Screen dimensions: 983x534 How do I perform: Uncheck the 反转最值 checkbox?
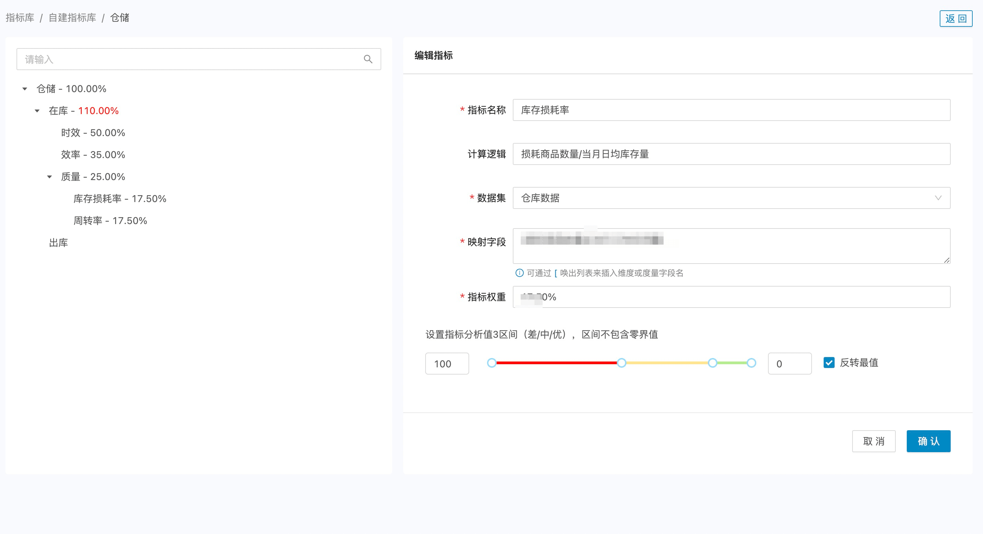coord(829,363)
